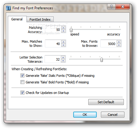Open the help question mark button

(x=111, y=7)
